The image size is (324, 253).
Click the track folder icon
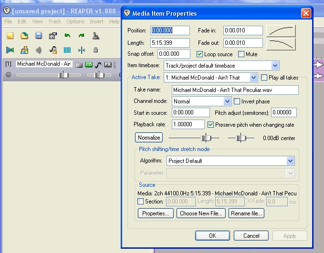(79, 65)
